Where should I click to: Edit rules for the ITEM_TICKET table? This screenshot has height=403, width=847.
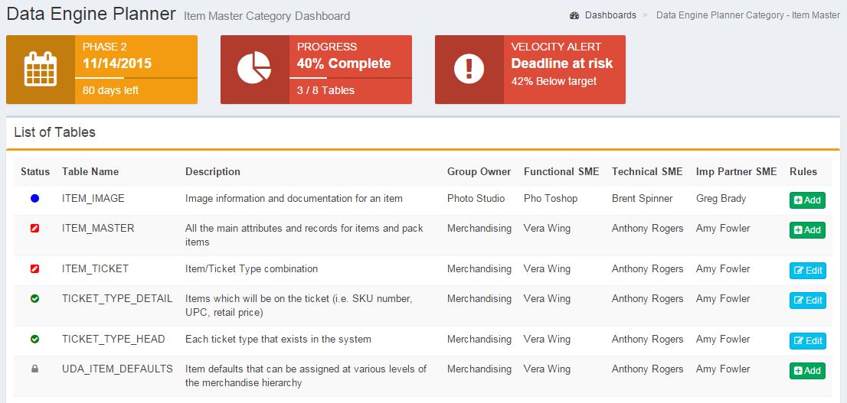point(808,271)
